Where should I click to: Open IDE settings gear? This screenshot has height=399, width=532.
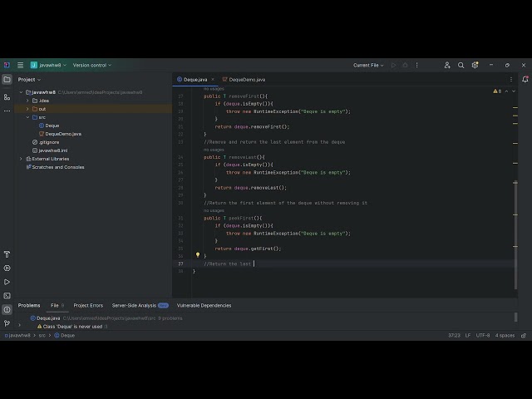[x=475, y=65]
